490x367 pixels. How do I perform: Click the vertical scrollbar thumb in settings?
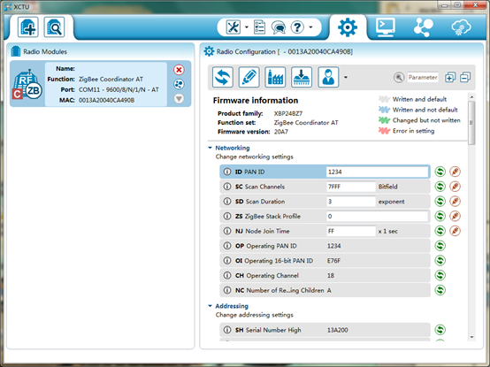coord(472,123)
